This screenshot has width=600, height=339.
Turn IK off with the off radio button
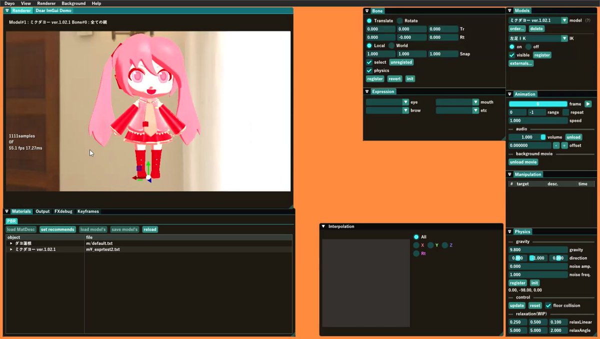529,46
